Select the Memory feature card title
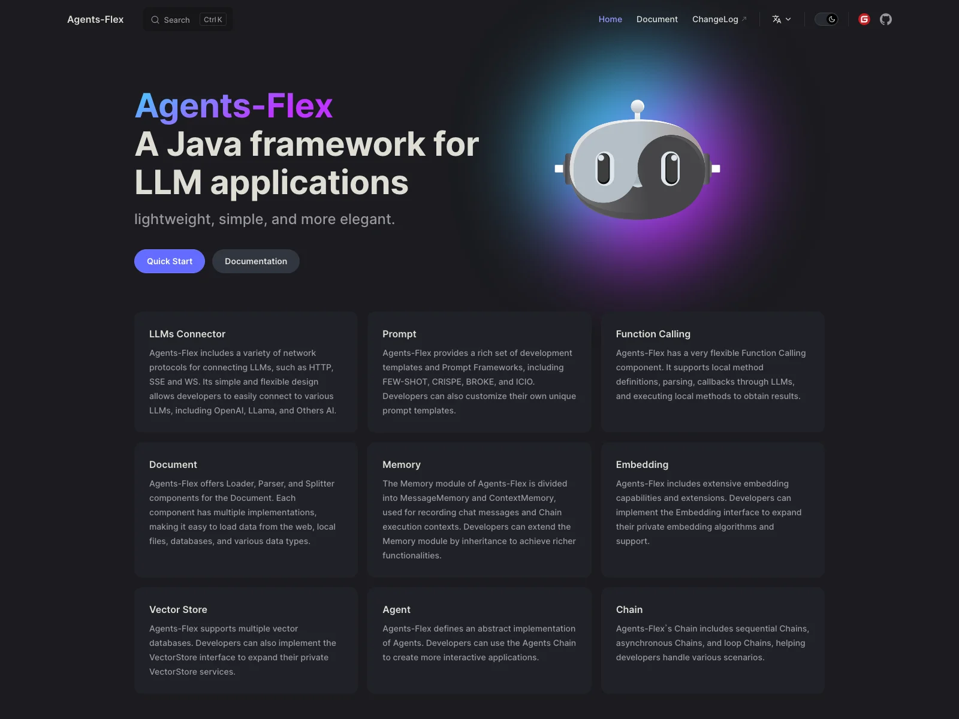 pos(402,464)
